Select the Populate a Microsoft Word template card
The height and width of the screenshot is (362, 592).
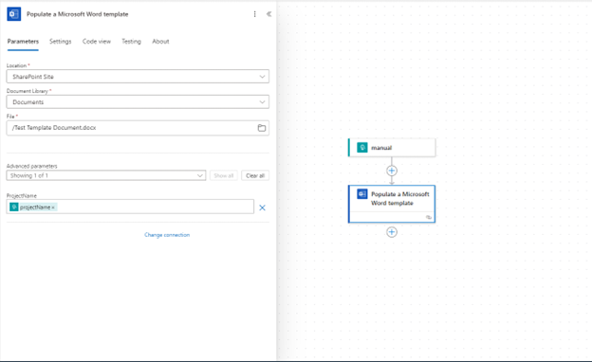pos(392,204)
